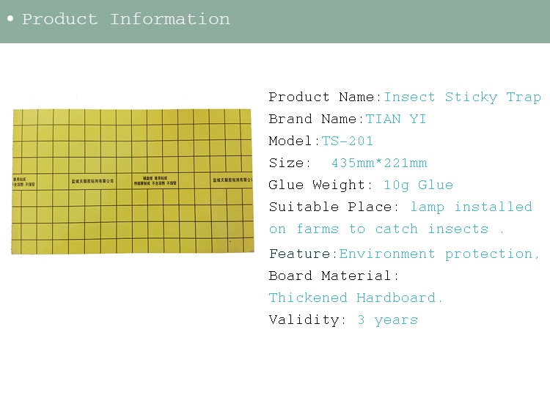The width and height of the screenshot is (550, 409).
Task: Click the bullet dot before Product Information
Action: tap(10, 20)
